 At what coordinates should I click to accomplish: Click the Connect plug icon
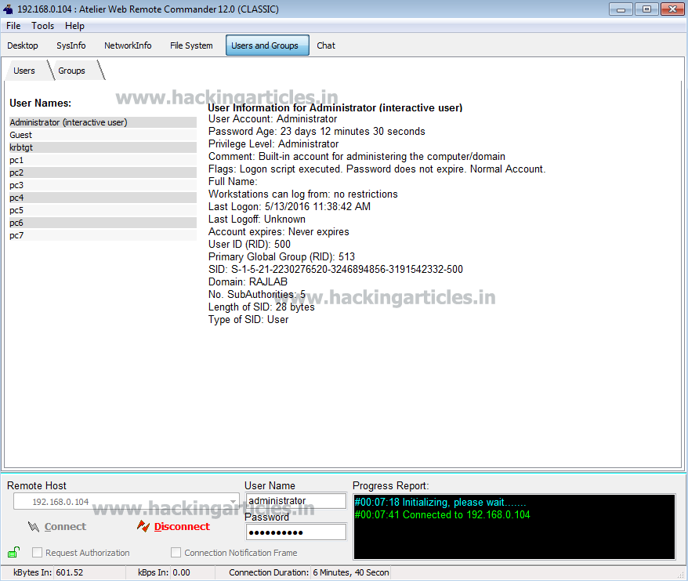pos(34,526)
